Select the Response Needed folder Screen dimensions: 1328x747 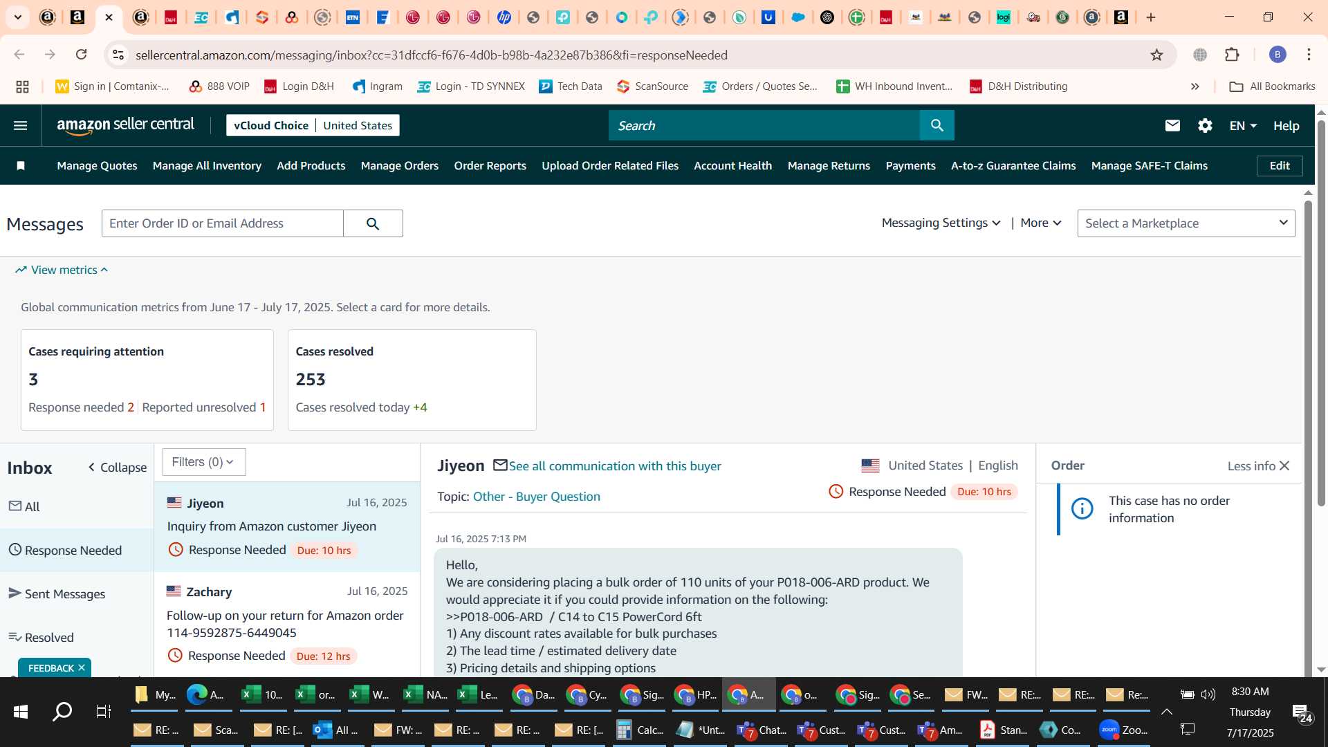tap(77, 550)
